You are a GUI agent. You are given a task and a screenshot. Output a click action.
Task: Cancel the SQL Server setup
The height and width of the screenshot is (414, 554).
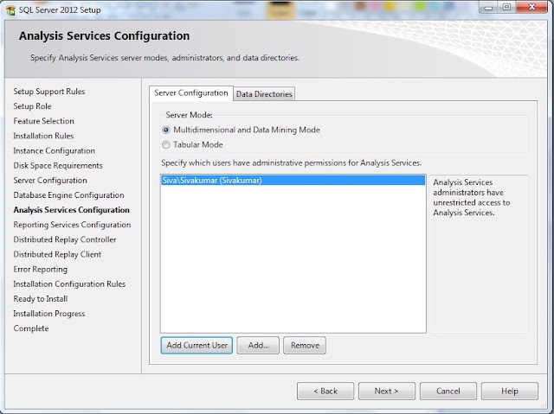[448, 391]
